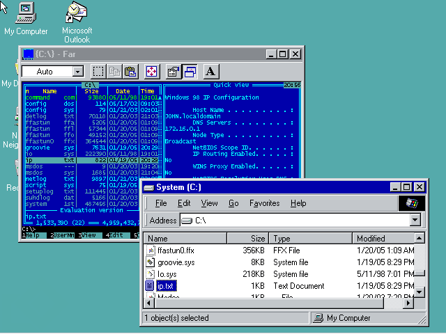Click the horizontal scroll left arrow
446x334 pixels.
click(148, 303)
